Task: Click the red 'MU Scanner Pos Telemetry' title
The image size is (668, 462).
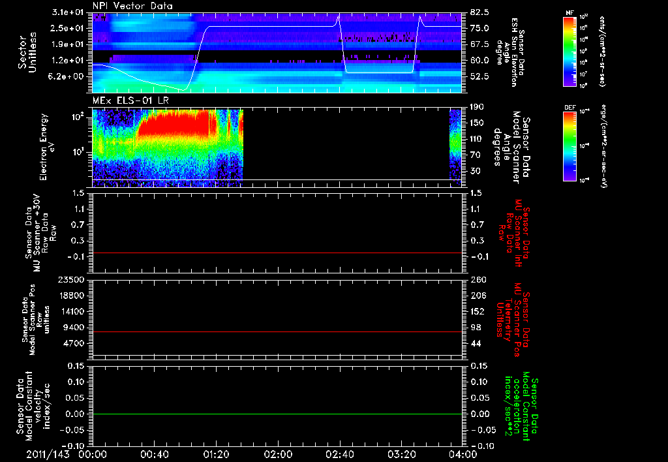Action: coord(513,320)
